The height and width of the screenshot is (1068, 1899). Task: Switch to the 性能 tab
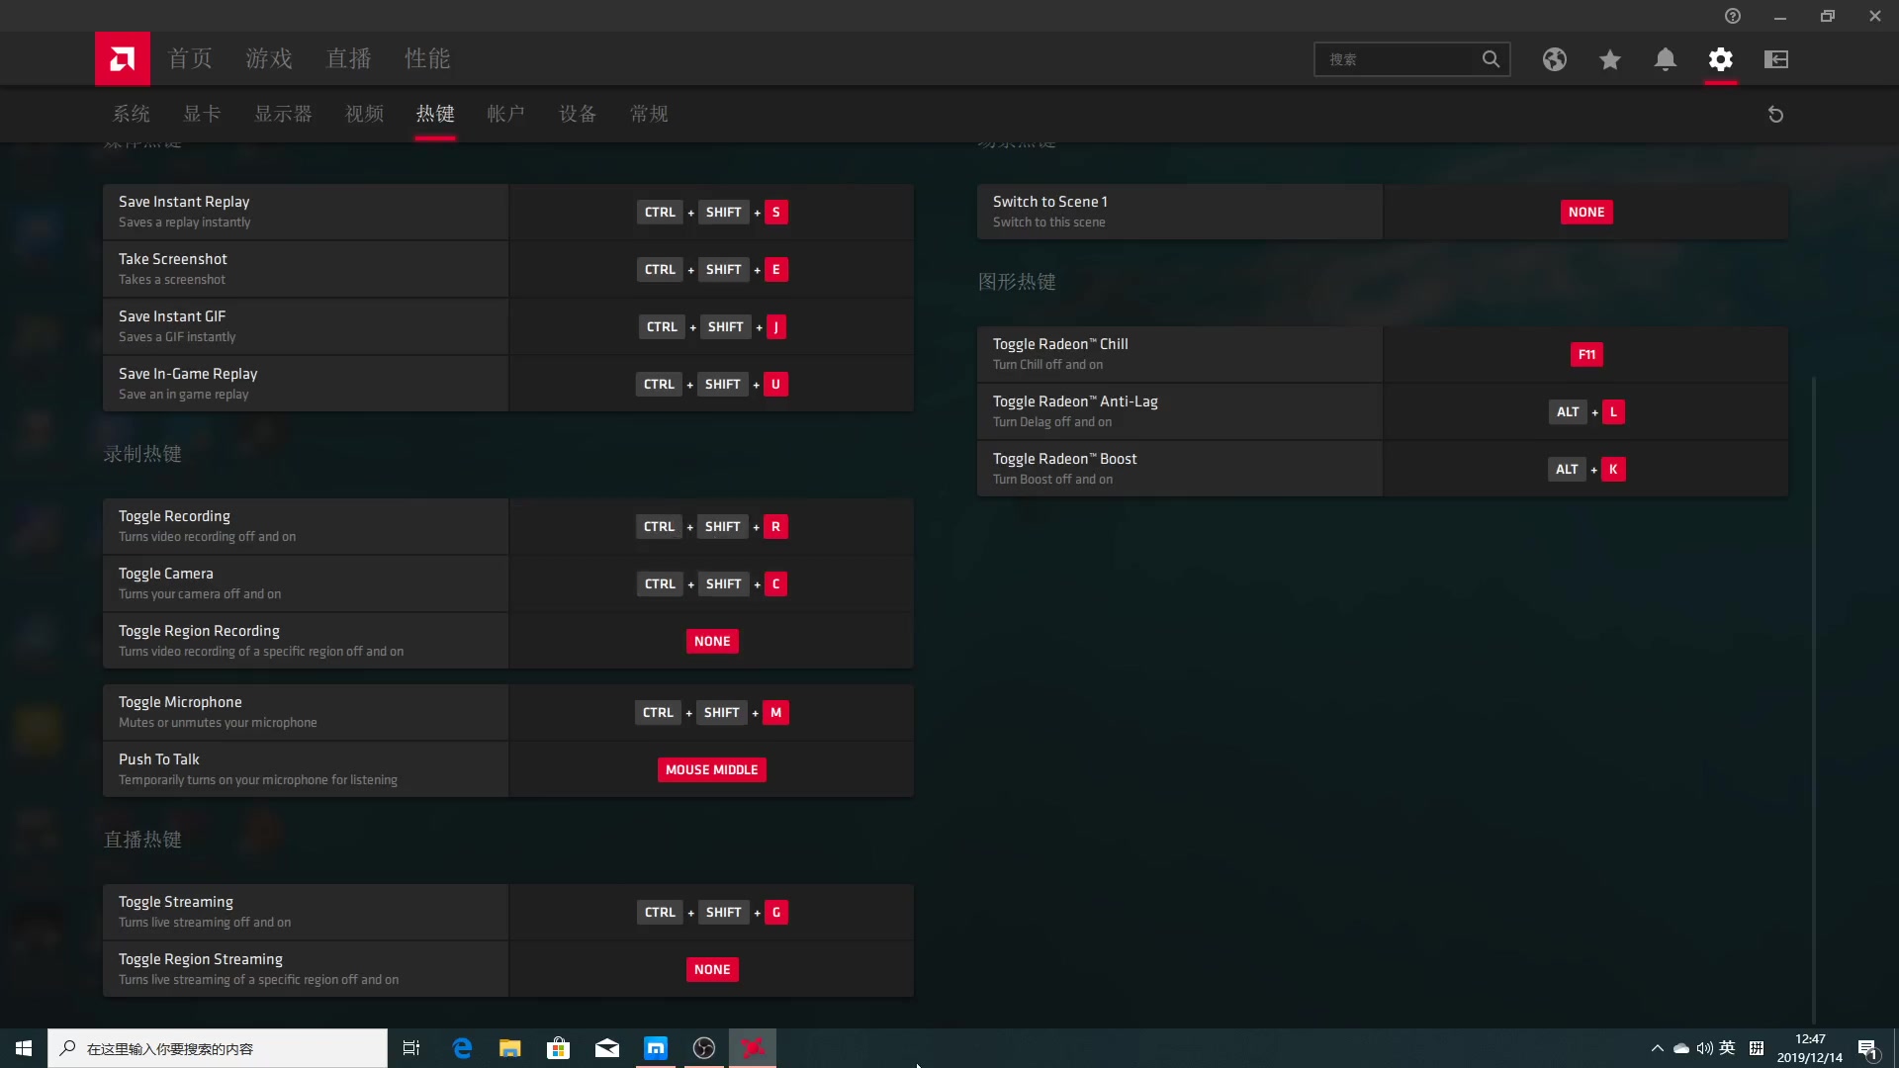[428, 58]
